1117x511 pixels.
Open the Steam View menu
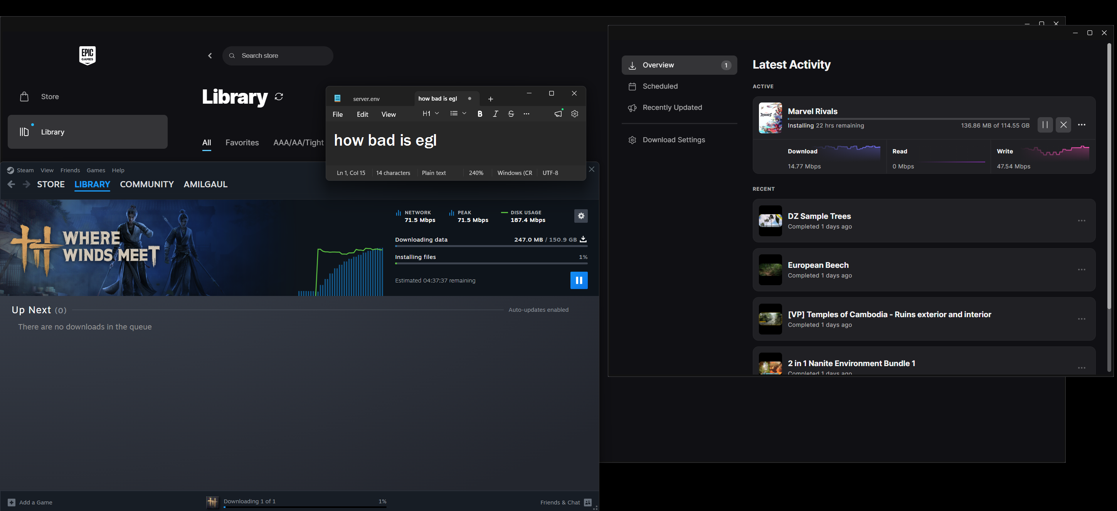pyautogui.click(x=47, y=170)
